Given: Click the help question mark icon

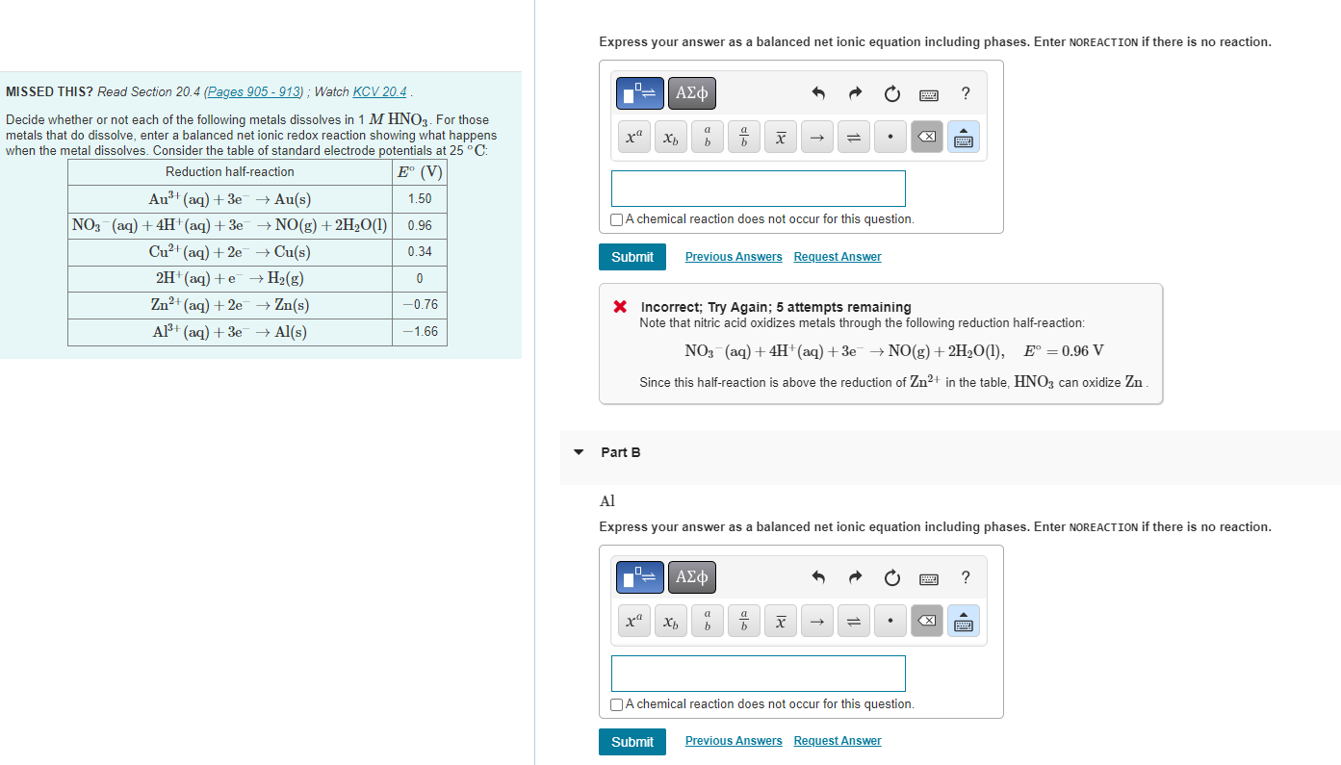Looking at the screenshot, I should click(965, 93).
